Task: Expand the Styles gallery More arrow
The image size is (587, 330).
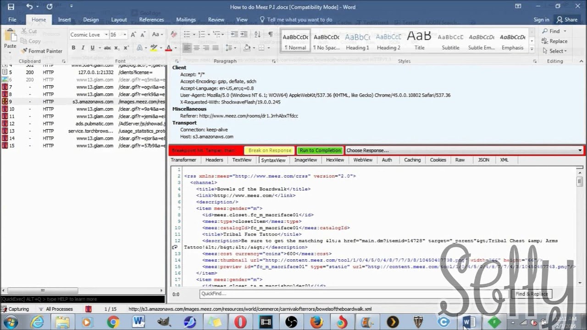Action: click(x=532, y=48)
